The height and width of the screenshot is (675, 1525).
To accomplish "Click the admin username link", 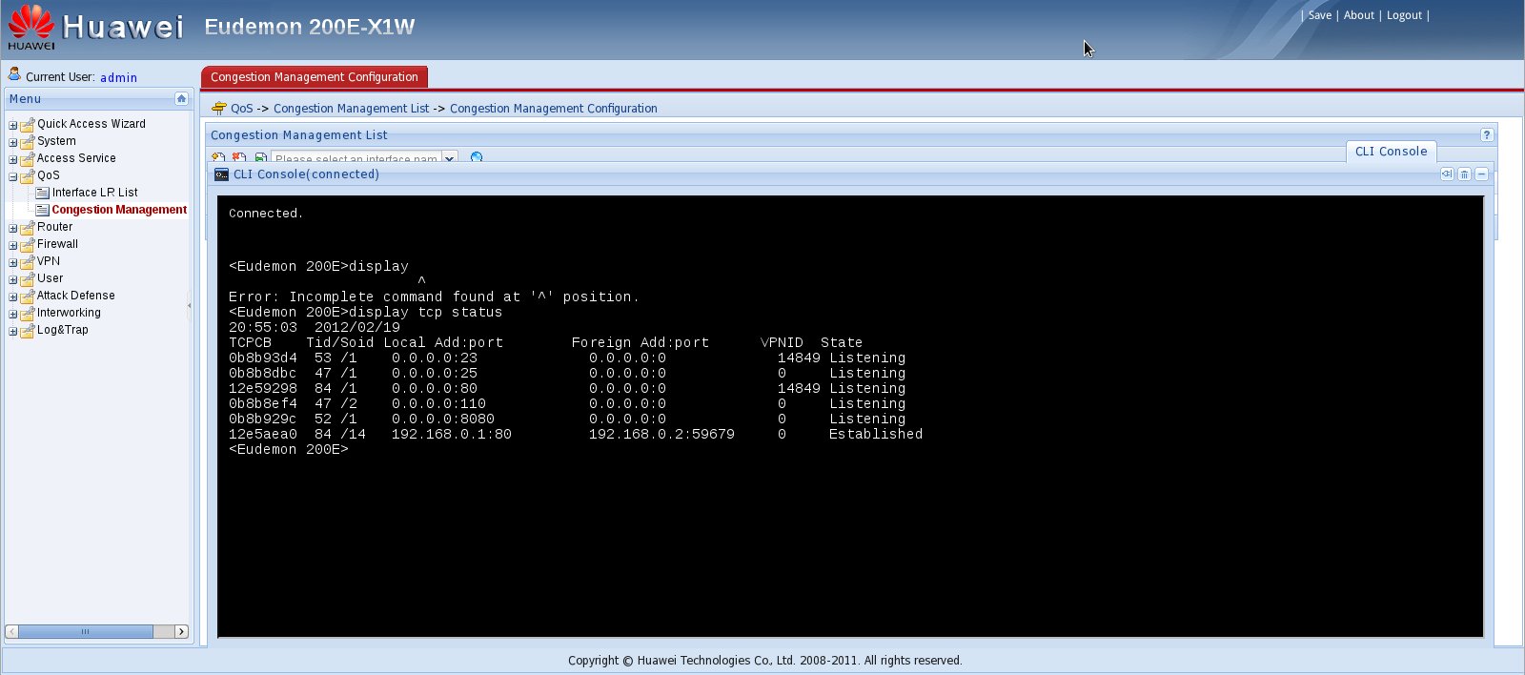I will tap(118, 77).
